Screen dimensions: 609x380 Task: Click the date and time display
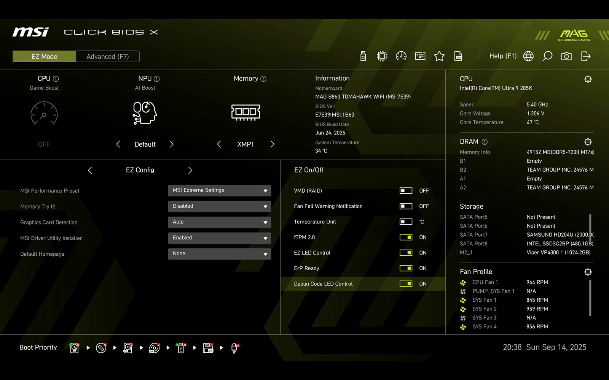click(545, 347)
